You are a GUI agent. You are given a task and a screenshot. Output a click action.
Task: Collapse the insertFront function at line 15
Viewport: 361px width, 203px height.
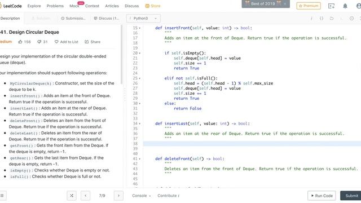(x=139, y=28)
